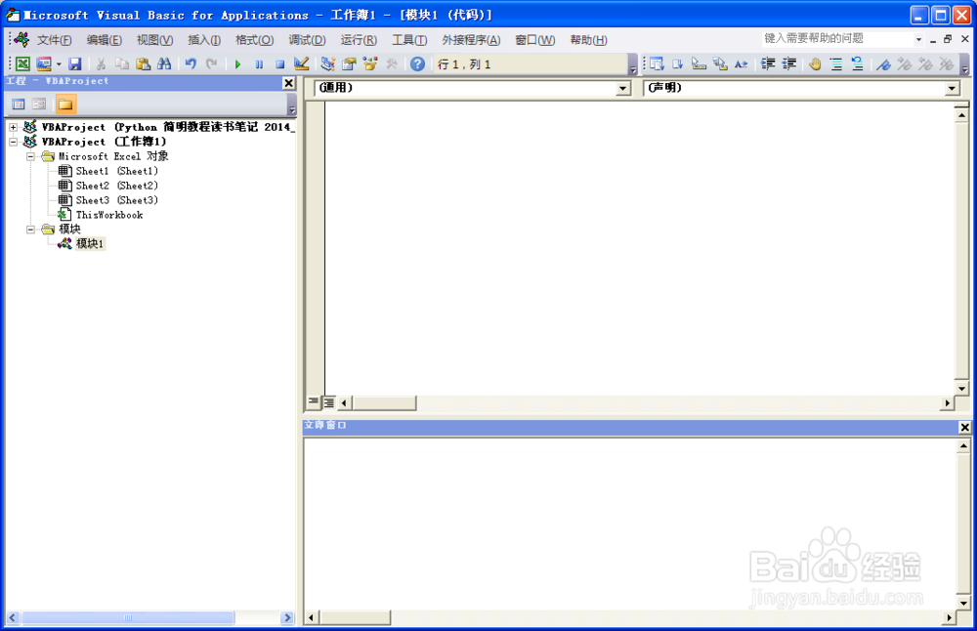
Task: Open the 文件(F) menu
Action: pyautogui.click(x=54, y=40)
